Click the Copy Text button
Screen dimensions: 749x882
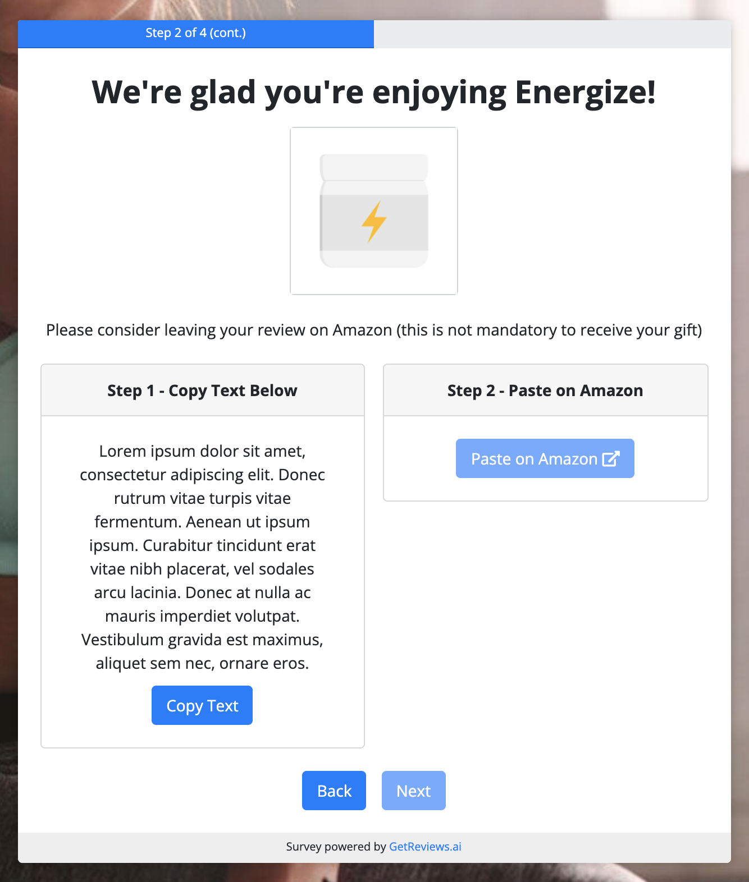(x=202, y=705)
